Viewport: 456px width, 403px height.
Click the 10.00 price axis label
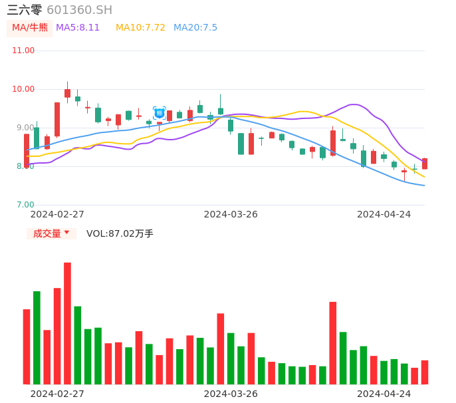click(x=23, y=89)
